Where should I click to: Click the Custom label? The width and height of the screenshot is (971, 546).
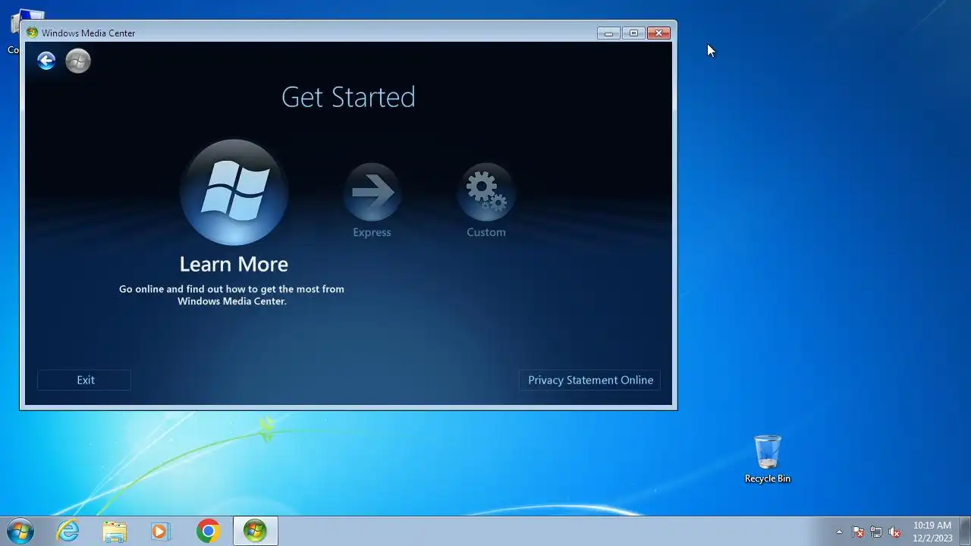point(486,232)
